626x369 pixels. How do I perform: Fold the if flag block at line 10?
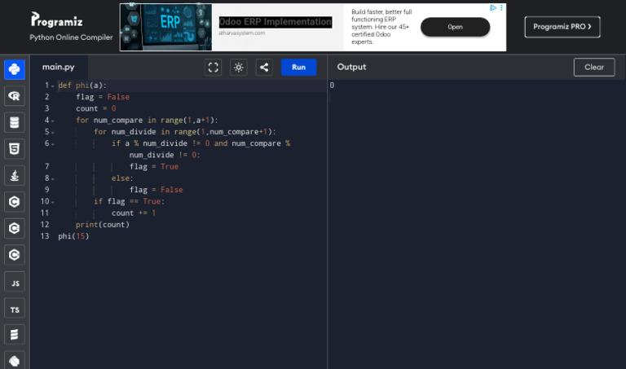(x=53, y=202)
